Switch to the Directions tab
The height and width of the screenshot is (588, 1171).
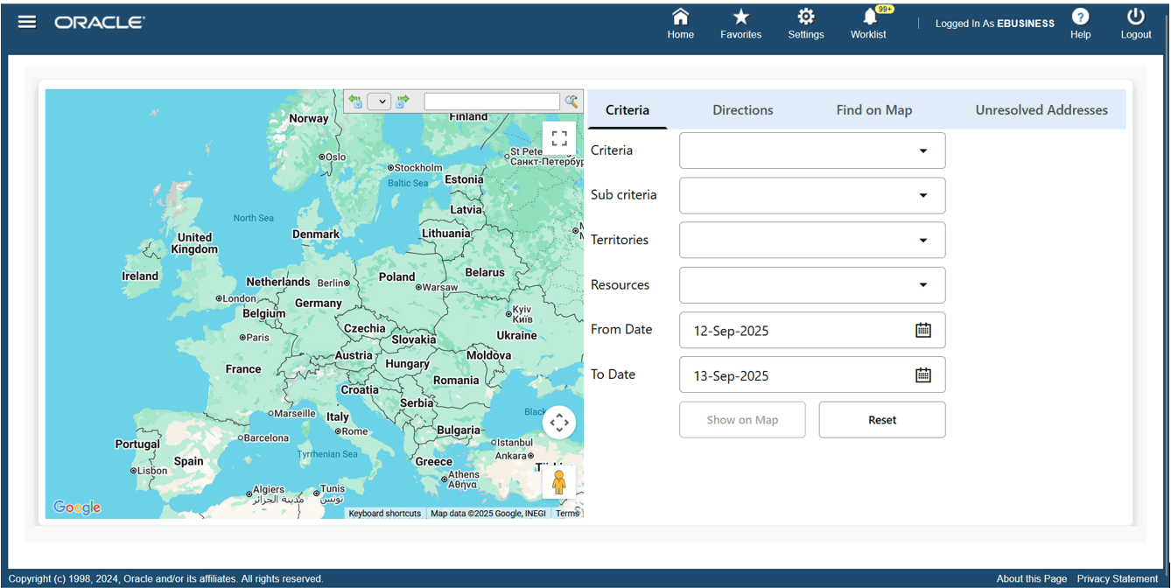click(742, 109)
